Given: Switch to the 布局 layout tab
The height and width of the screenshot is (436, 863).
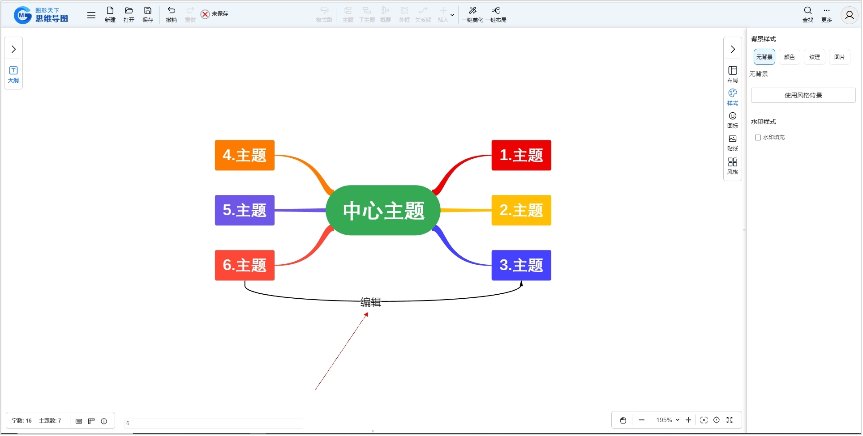Looking at the screenshot, I should (733, 75).
